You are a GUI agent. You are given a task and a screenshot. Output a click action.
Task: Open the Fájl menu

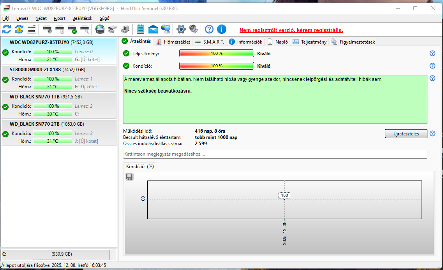pyautogui.click(x=6, y=18)
